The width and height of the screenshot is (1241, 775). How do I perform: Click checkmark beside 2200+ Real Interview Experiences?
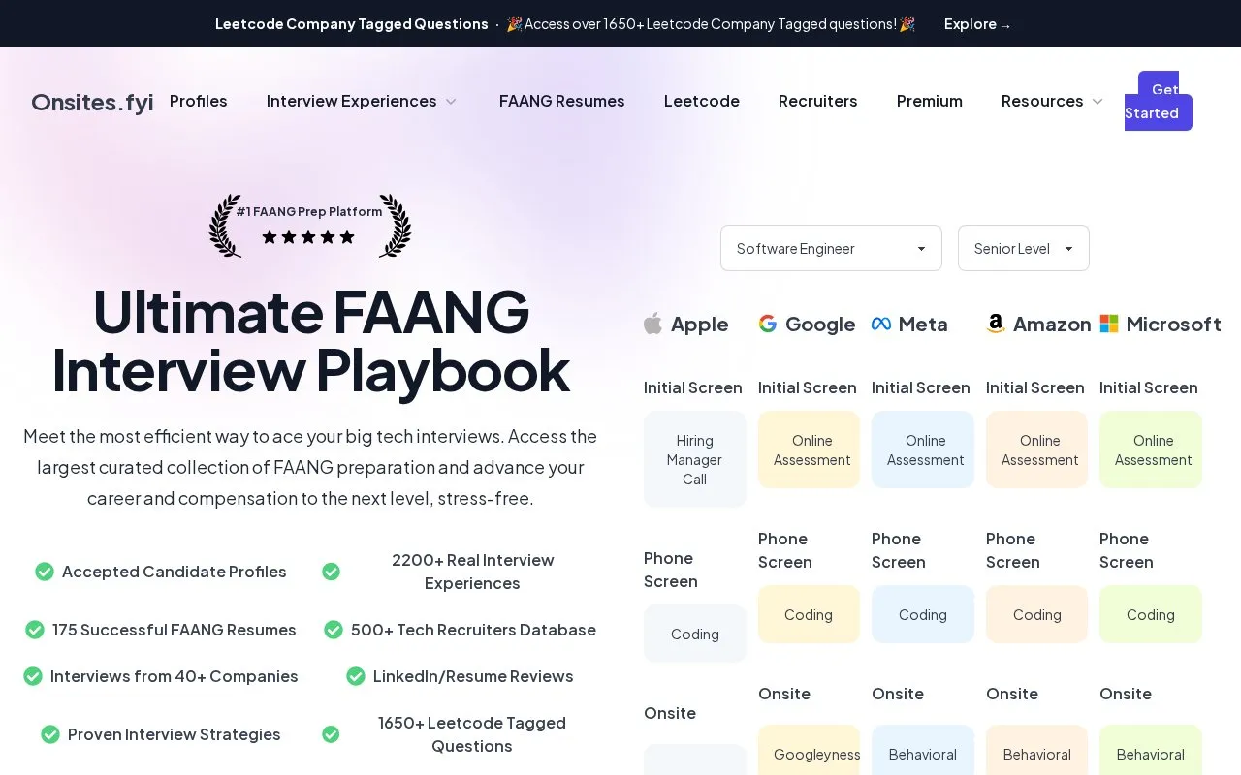pyautogui.click(x=331, y=572)
